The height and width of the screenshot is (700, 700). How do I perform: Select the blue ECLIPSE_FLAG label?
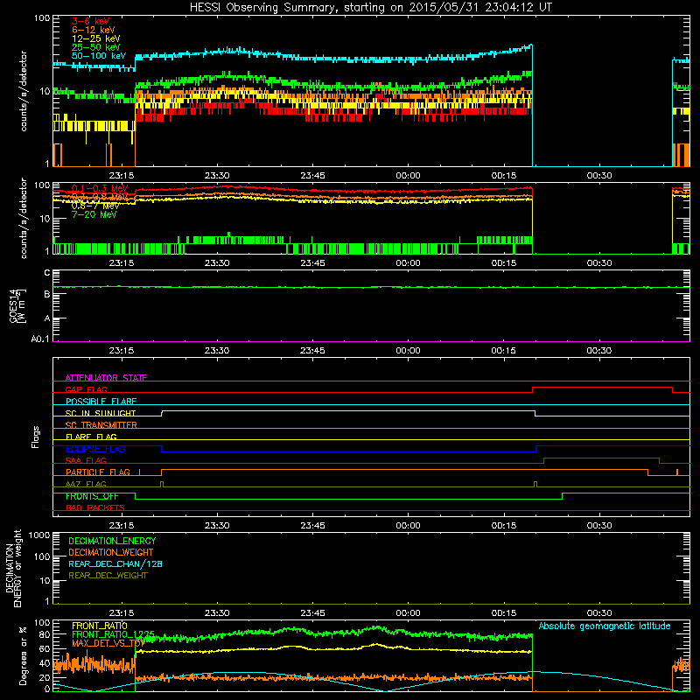point(95,449)
